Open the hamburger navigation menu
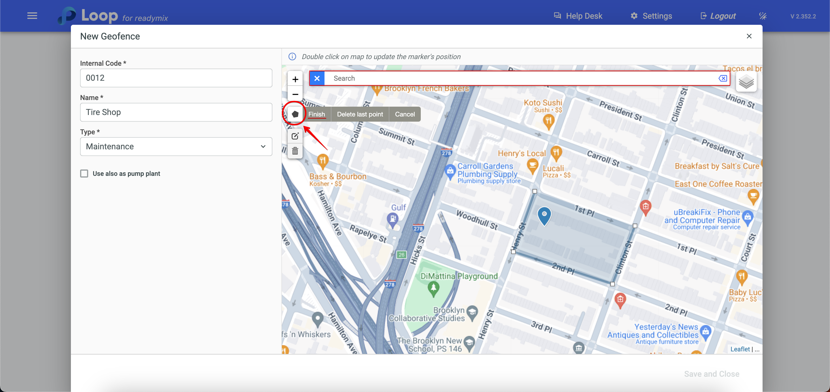This screenshot has height=392, width=830. [x=32, y=16]
